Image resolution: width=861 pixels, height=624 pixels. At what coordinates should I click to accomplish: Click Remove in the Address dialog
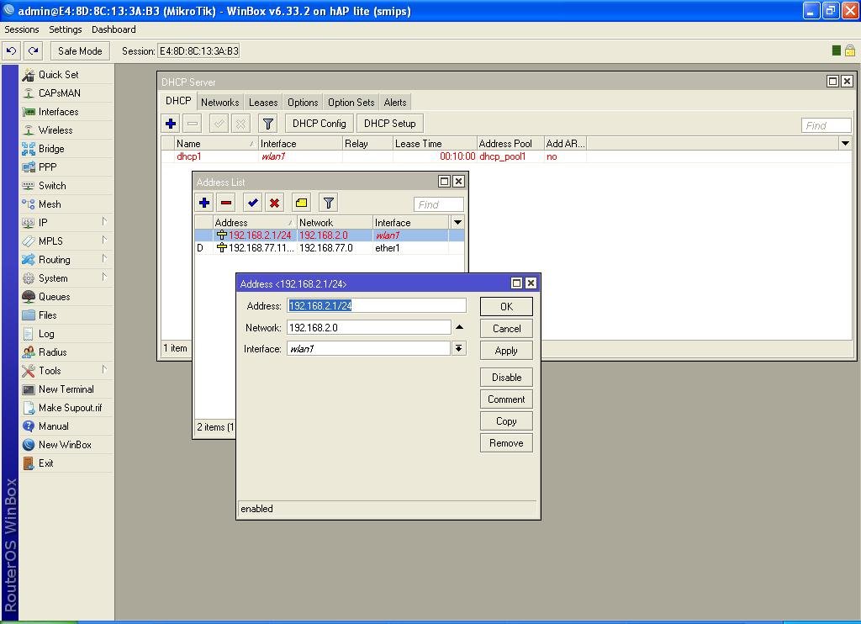(x=506, y=443)
